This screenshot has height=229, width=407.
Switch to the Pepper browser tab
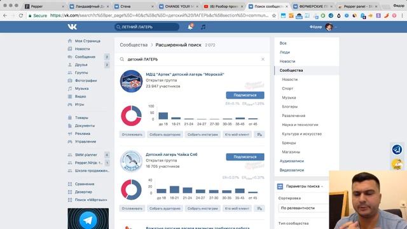44,6
